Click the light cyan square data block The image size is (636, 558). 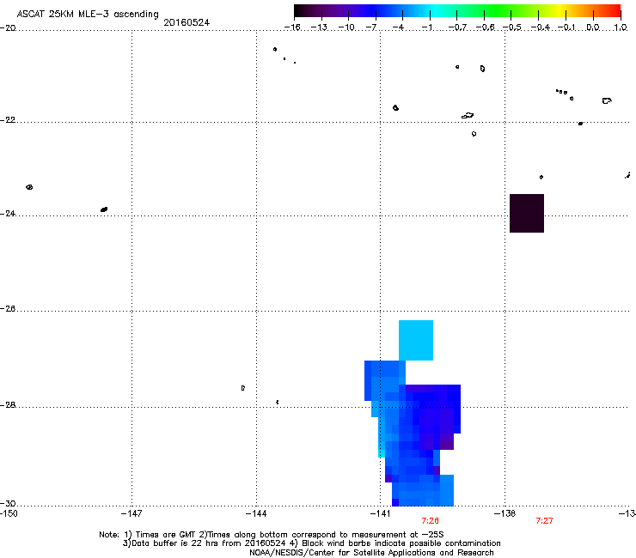(x=416, y=340)
